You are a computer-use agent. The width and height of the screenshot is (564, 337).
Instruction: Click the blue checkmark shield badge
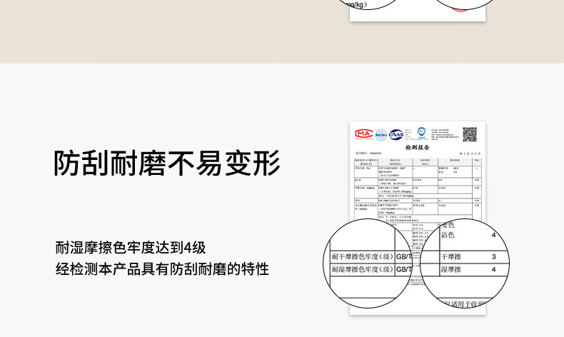[421, 131]
